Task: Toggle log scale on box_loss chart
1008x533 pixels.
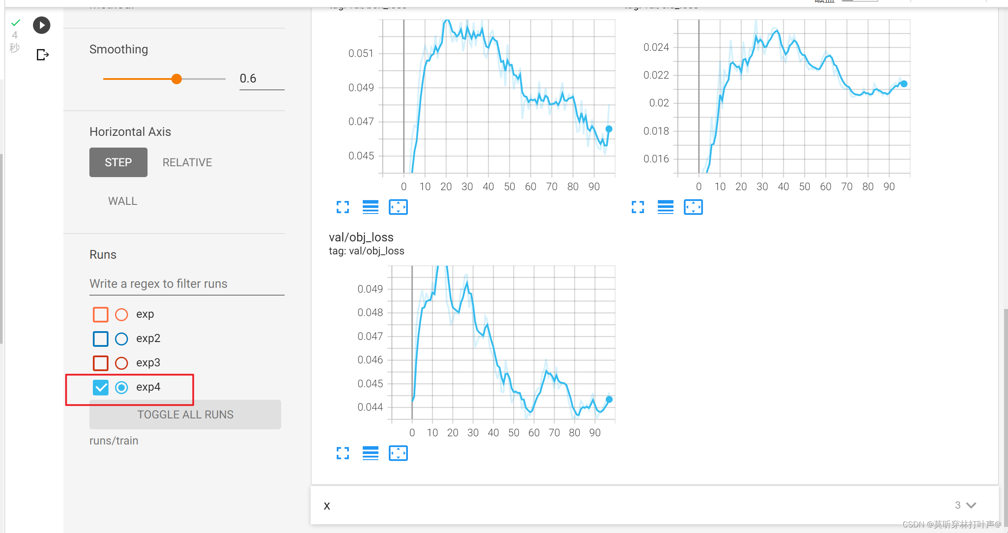Action: click(370, 207)
